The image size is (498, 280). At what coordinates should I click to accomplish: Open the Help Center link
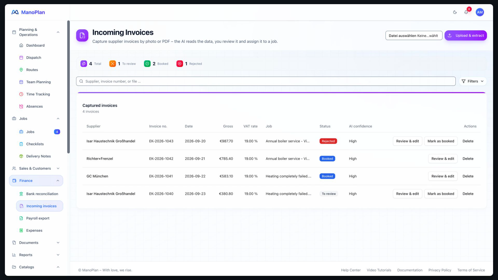pyautogui.click(x=351, y=270)
